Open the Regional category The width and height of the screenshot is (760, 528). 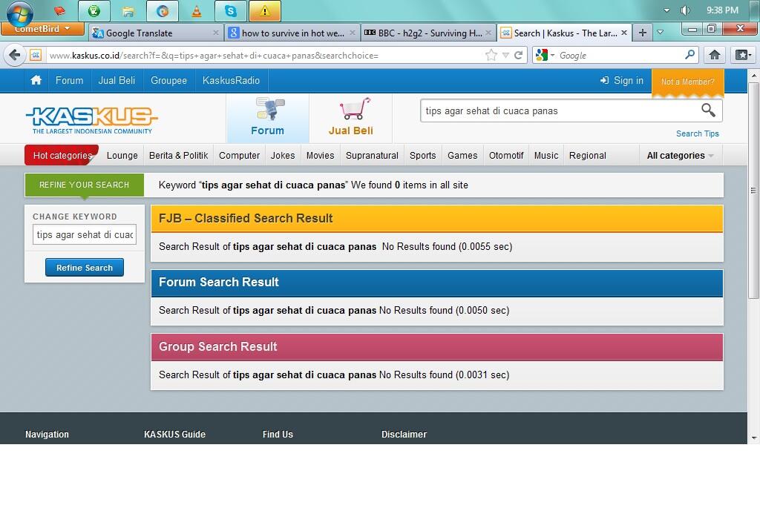588,156
